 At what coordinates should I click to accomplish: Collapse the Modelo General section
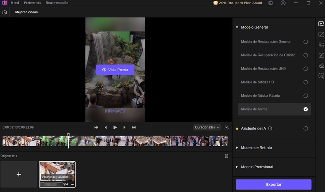(x=237, y=28)
